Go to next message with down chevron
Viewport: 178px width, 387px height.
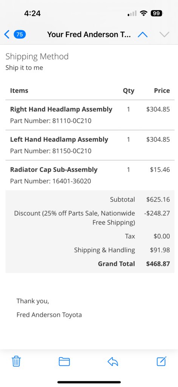click(x=164, y=34)
